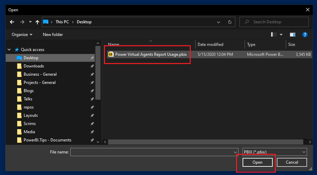Image resolution: width=317 pixels, height=175 pixels.
Task: Open the Downloads folder in sidebar
Action: [34, 66]
